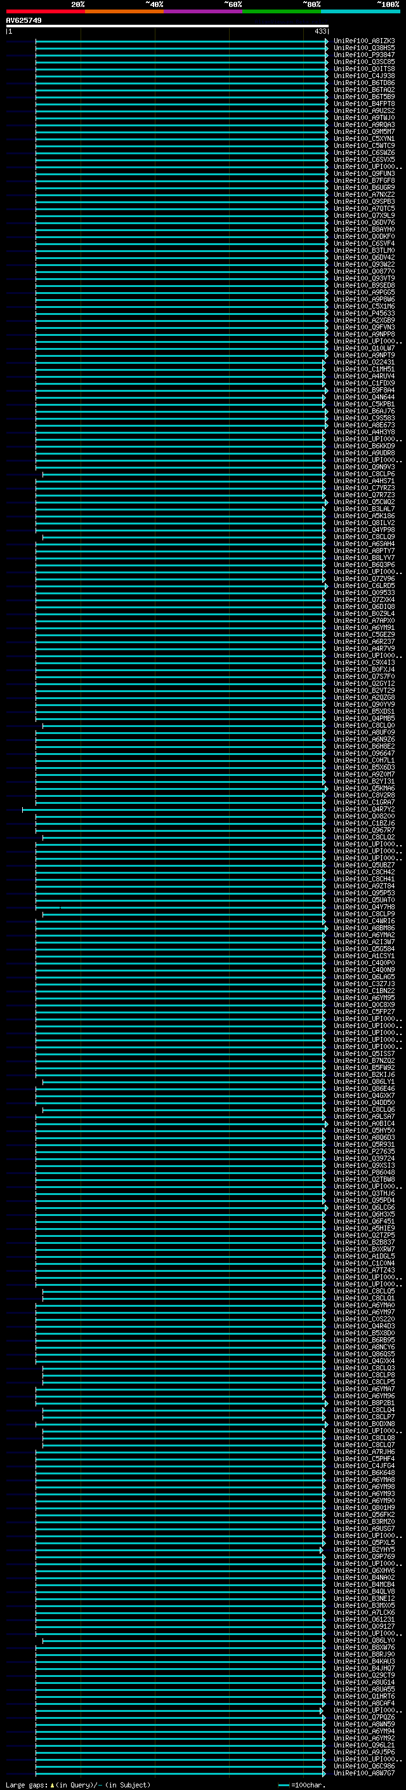This screenshot has height=1790, width=406.
Task: Open hit UniRef100_P93847
Action: coord(364,55)
